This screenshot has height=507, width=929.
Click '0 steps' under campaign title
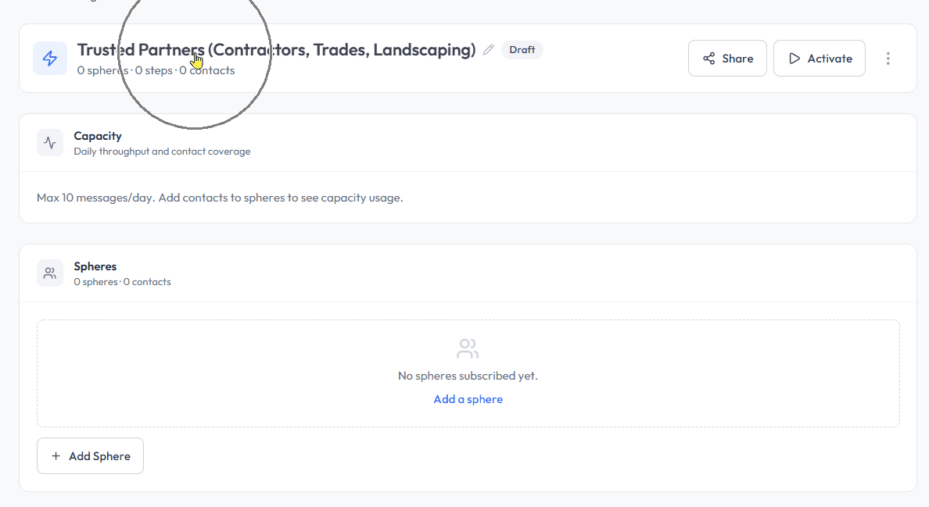[x=153, y=70]
